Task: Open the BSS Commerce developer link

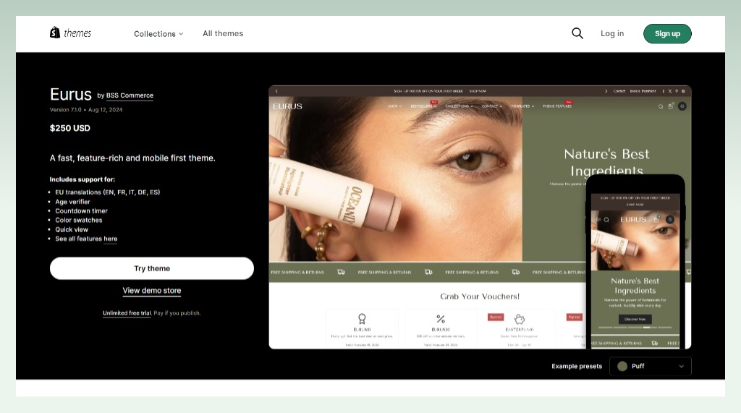Action: pyautogui.click(x=130, y=95)
